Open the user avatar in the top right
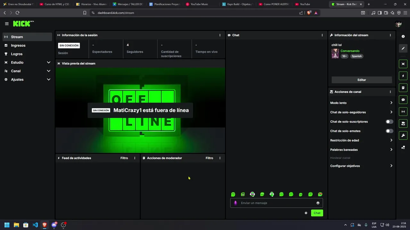This screenshot has width=410, height=230. point(398,24)
